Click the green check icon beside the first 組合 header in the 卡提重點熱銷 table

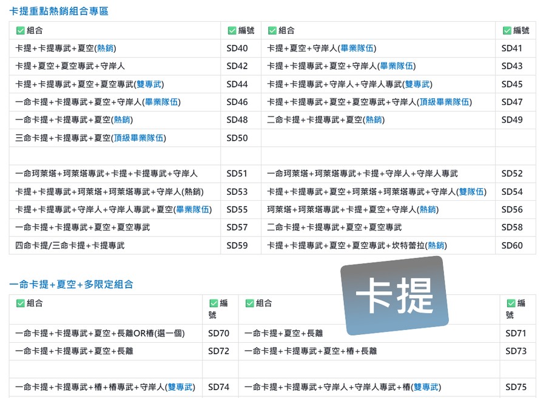[x=20, y=31]
